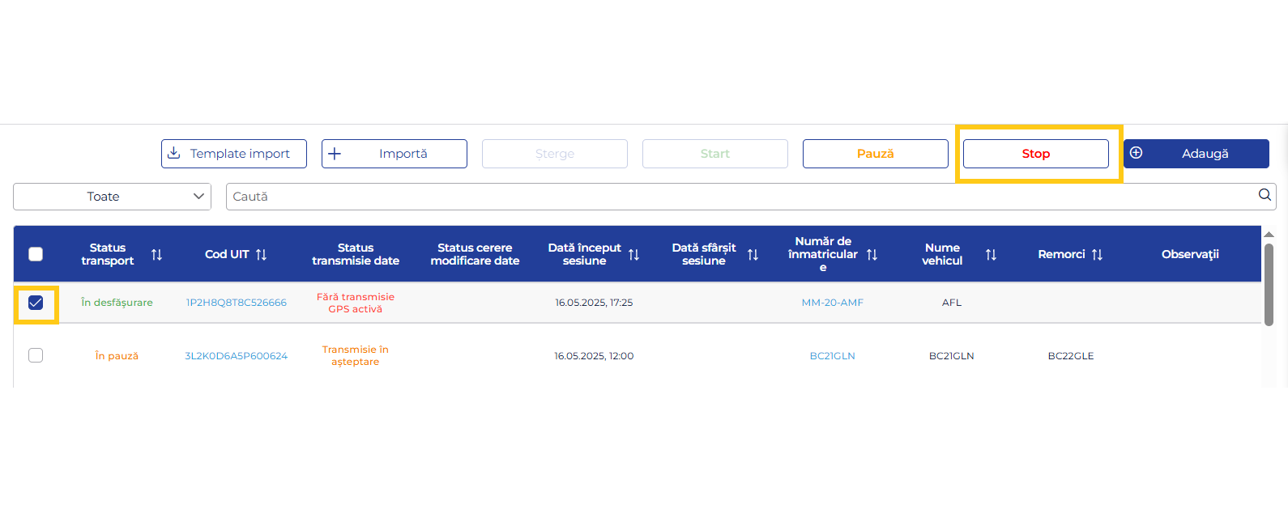Image resolution: width=1288 pixels, height=509 pixels.
Task: Uncheck the În desfășurare row checkbox
Action: [x=36, y=303]
